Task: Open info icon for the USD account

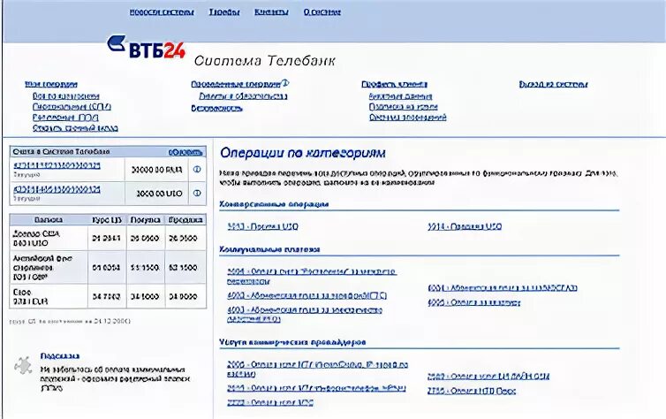Action: click(197, 193)
